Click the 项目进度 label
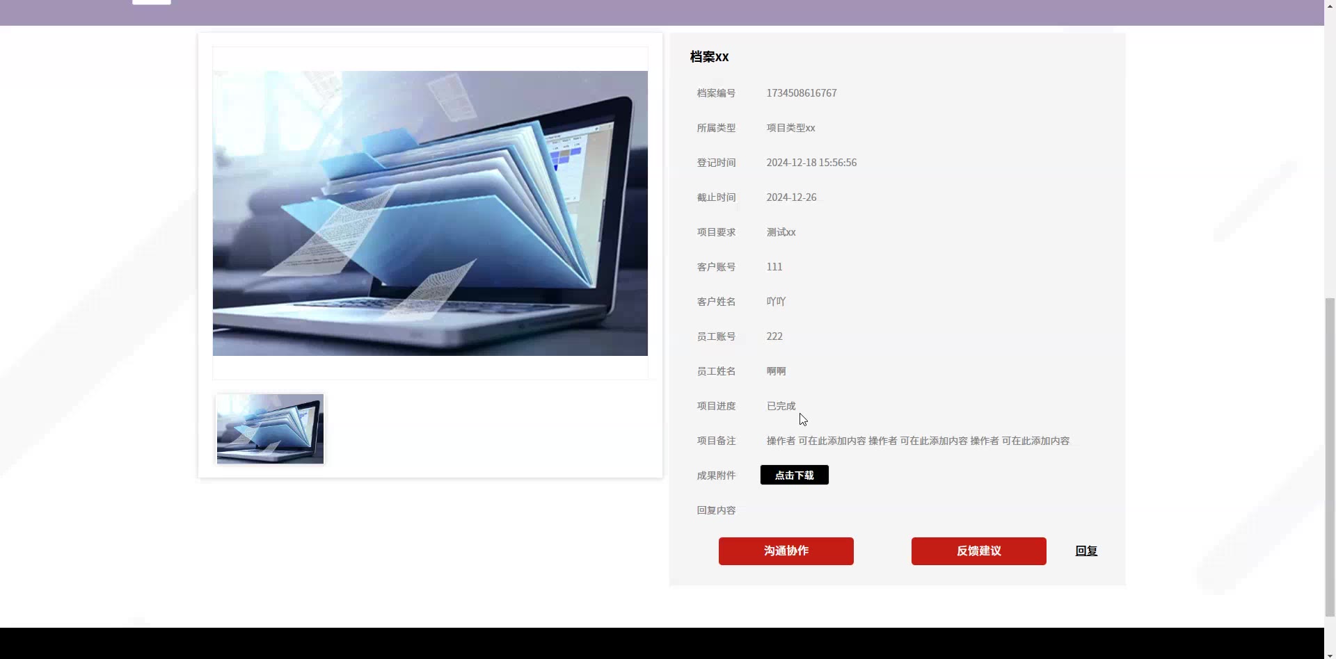 716,406
